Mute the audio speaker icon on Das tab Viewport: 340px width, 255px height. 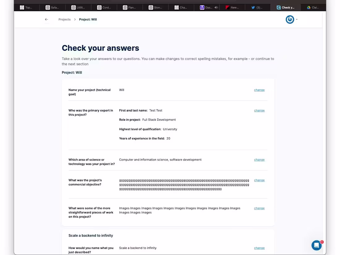(216, 7)
